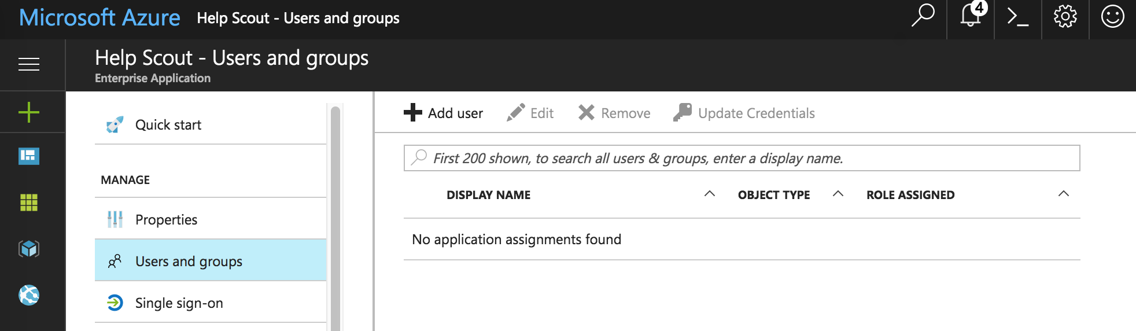Open the globe App Services icon
Screen dimensions: 1136x331
click(x=29, y=295)
